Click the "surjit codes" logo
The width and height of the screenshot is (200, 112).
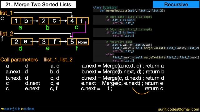18,109
